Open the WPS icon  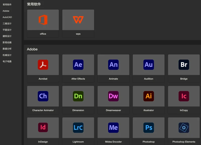[x=78, y=20]
